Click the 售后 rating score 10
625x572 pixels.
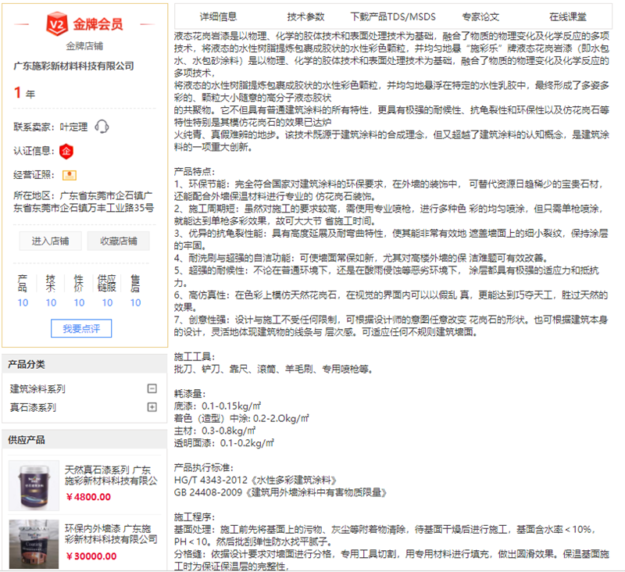pyautogui.click(x=135, y=302)
